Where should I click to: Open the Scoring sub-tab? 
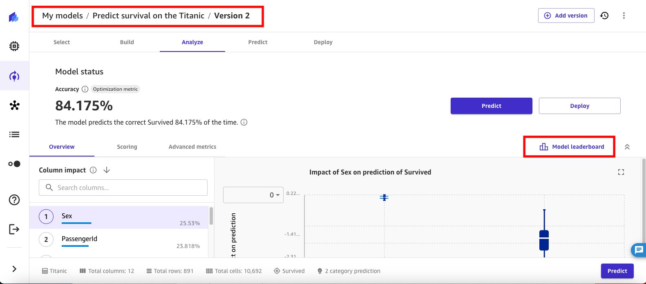click(127, 147)
